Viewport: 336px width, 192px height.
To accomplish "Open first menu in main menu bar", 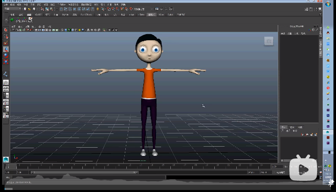I will tap(6, 5).
